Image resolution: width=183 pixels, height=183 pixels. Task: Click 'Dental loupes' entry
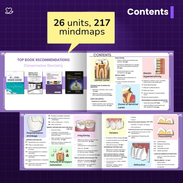tap(161, 162)
